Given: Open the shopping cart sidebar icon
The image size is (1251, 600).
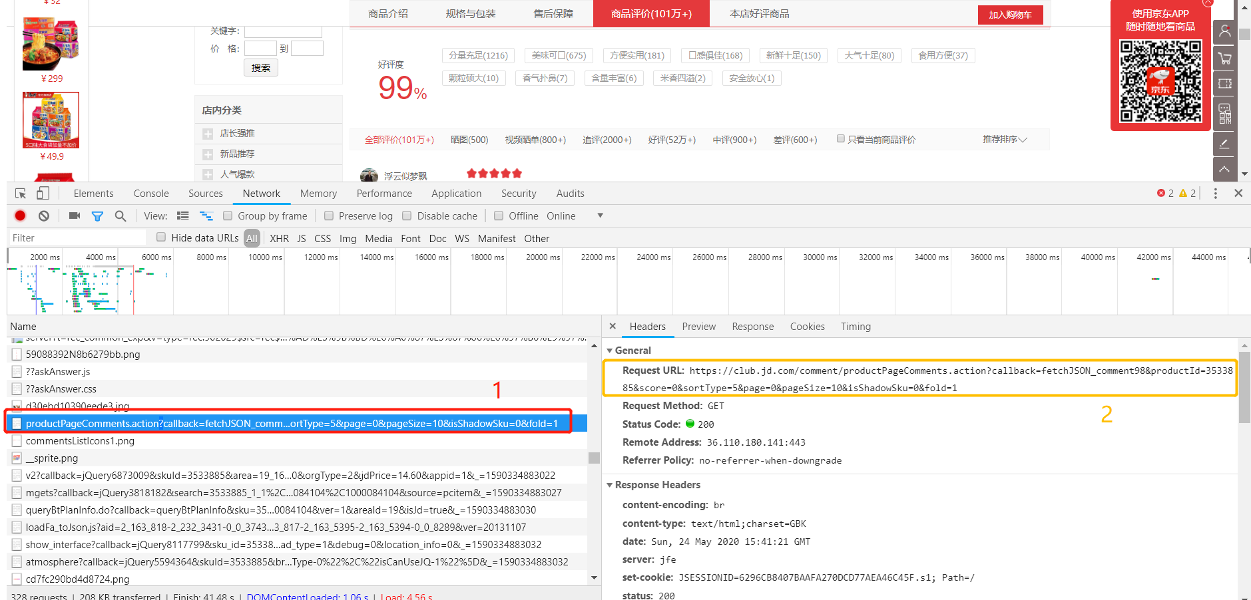Looking at the screenshot, I should tap(1225, 59).
